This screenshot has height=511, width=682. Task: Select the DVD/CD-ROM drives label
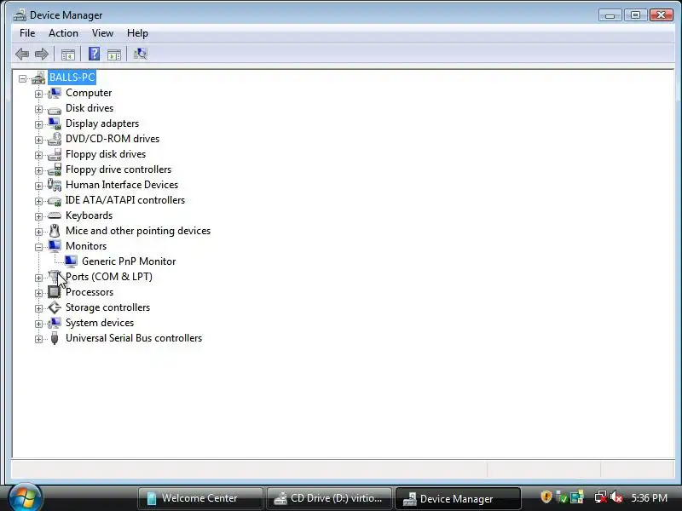113,139
